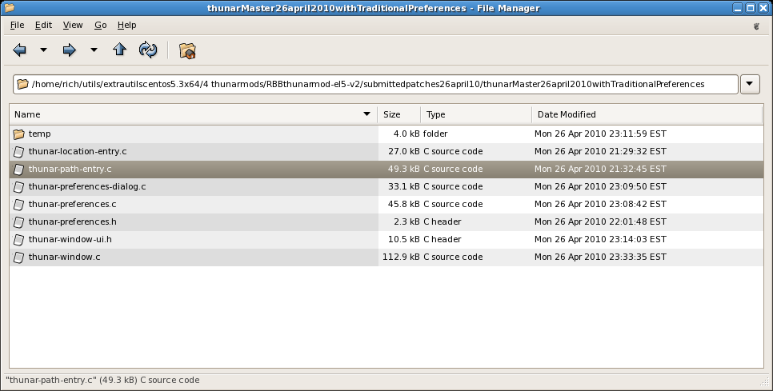Go up to parent folder icon
Viewport: 773px width, 391px height.
(120, 50)
